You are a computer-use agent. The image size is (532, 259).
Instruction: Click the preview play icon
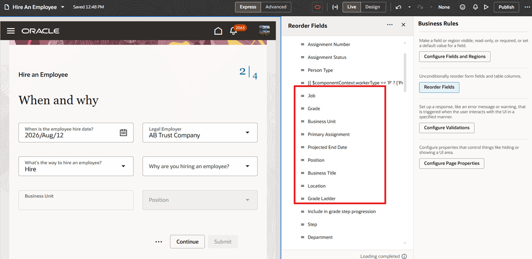(x=486, y=7)
